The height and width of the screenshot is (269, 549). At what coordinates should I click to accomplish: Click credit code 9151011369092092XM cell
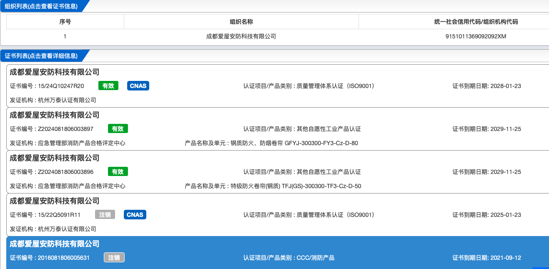coord(476,36)
